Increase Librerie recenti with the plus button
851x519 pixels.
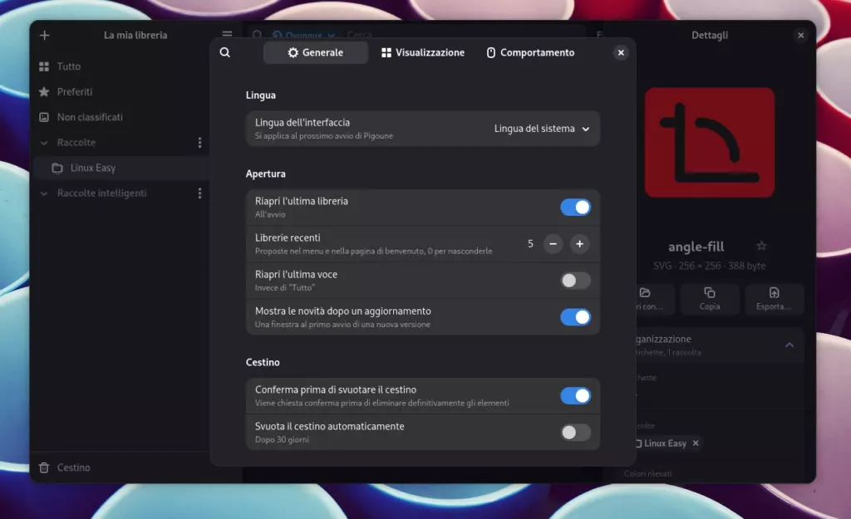(579, 244)
